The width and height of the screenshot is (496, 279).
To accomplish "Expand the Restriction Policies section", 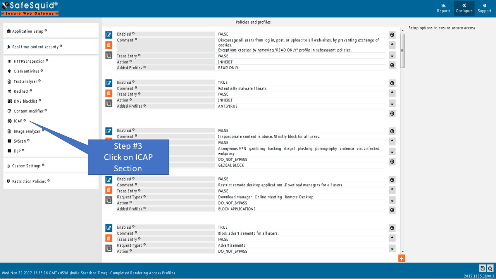I will click(29, 181).
